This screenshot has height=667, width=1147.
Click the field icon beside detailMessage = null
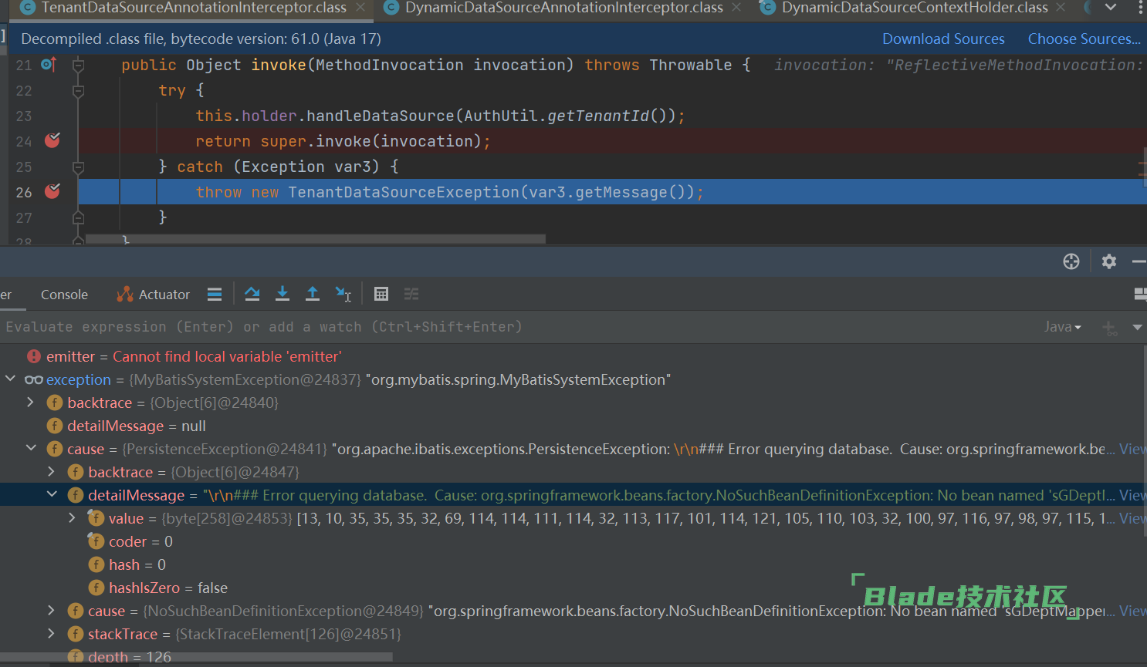55,426
